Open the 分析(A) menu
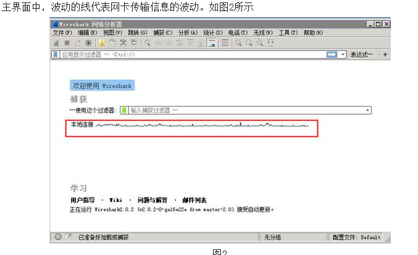418x255 pixels. tap(188, 33)
